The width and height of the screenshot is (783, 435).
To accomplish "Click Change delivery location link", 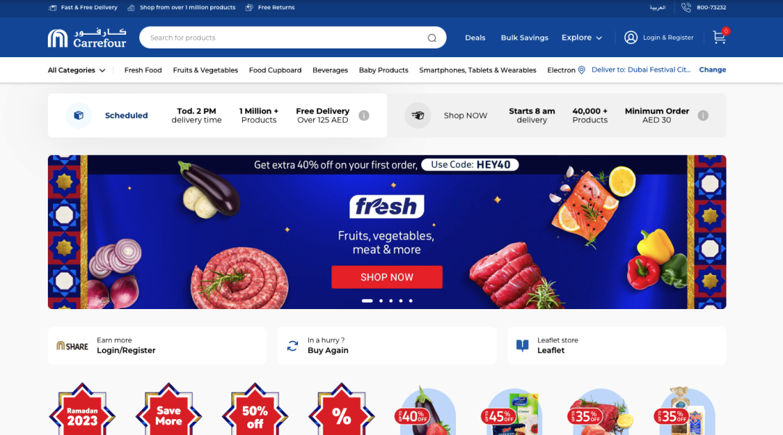I will coord(713,69).
